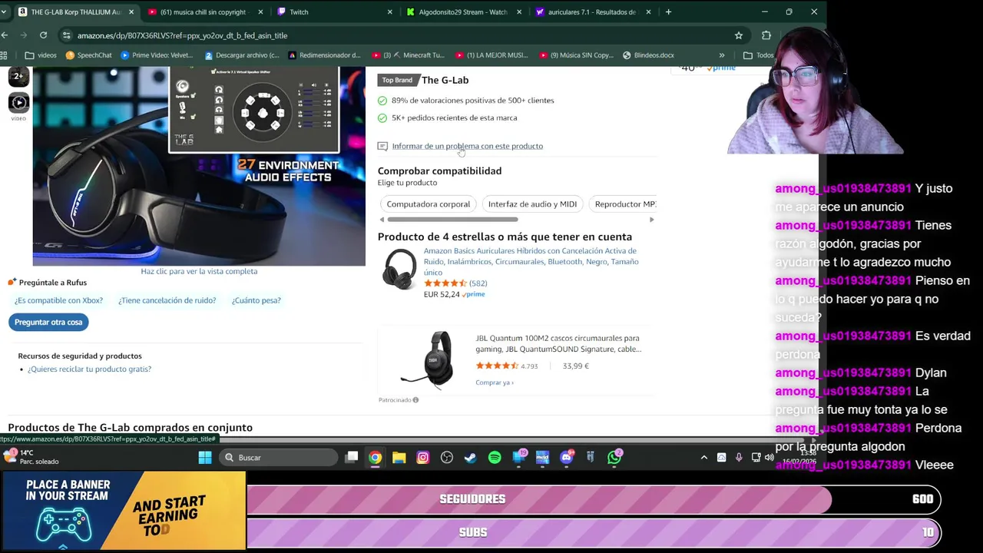Screen dimensions: 983x553
Task: Open the JBL Quantum 100M2 sponsored listing
Action: [558, 343]
